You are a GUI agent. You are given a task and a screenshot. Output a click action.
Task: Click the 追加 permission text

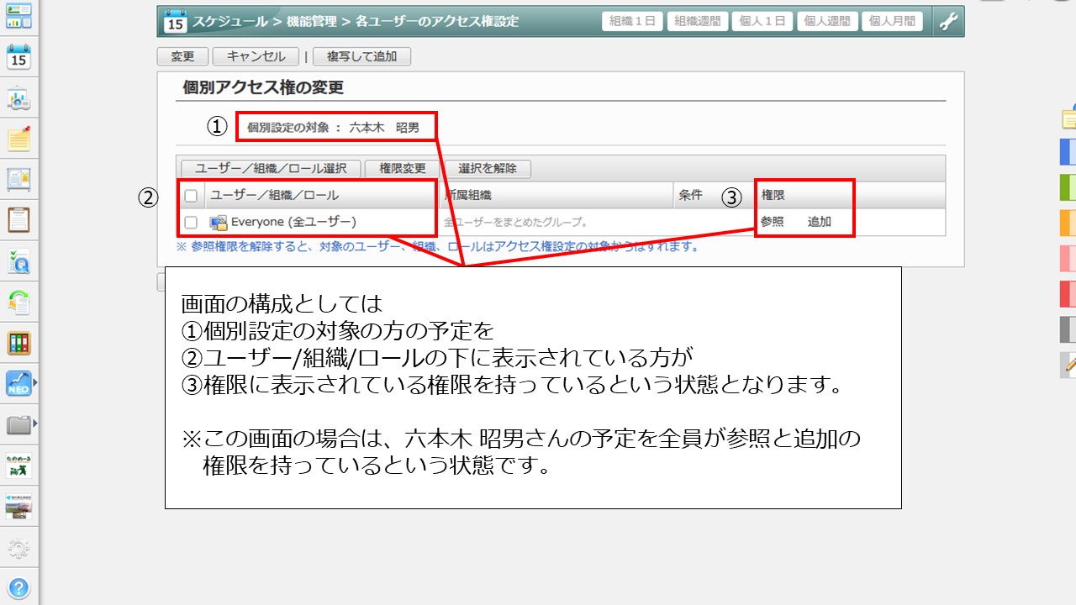tap(820, 222)
